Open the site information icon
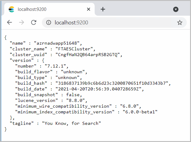The height and width of the screenshot is (142, 191). tap(49, 23)
